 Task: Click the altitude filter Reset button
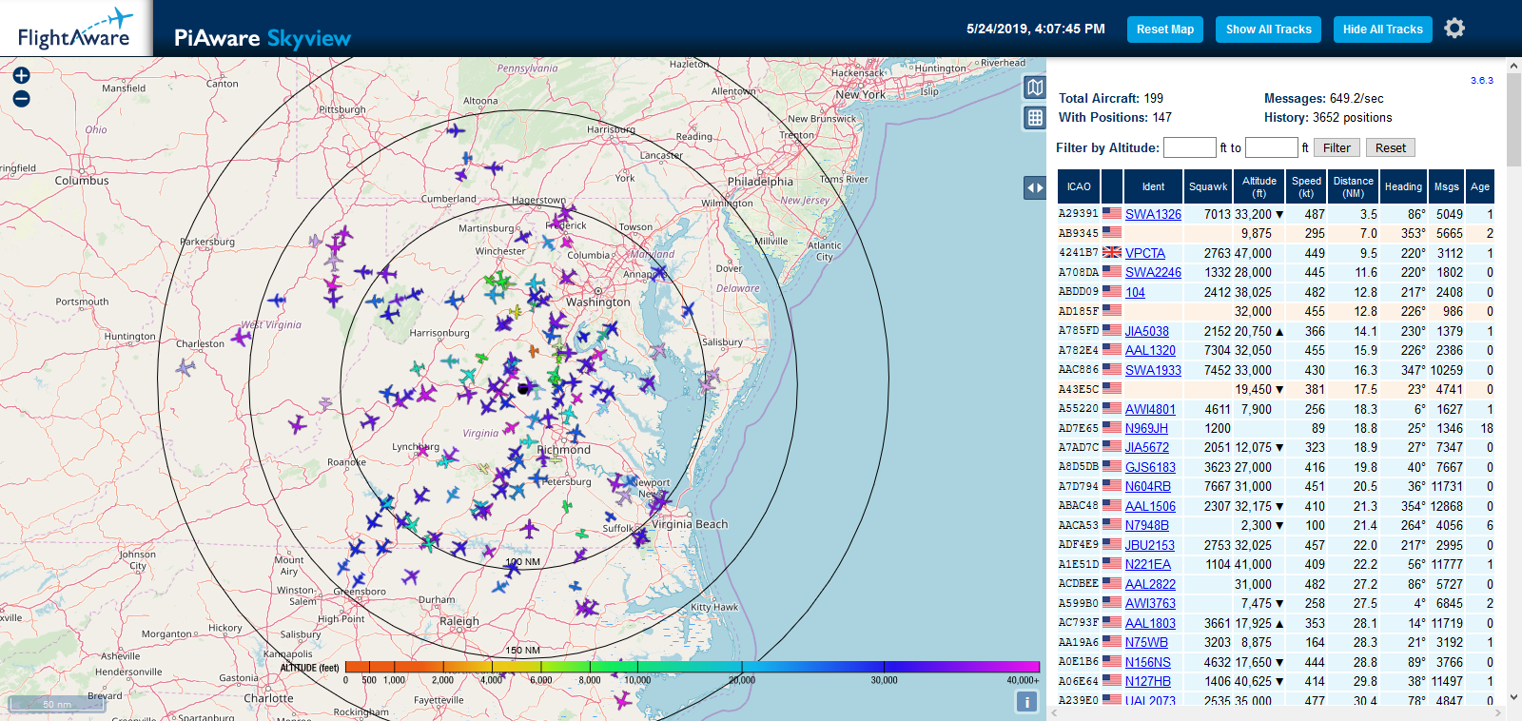point(1390,147)
